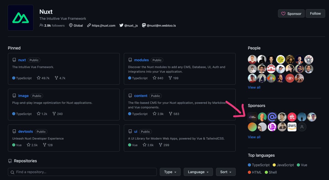Open the Language filter dropdown
Image resolution: width=329 pixels, height=180 pixels.
(198, 172)
